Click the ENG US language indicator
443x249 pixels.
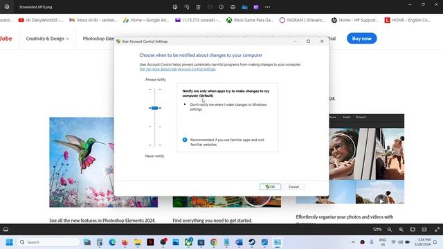point(383,242)
